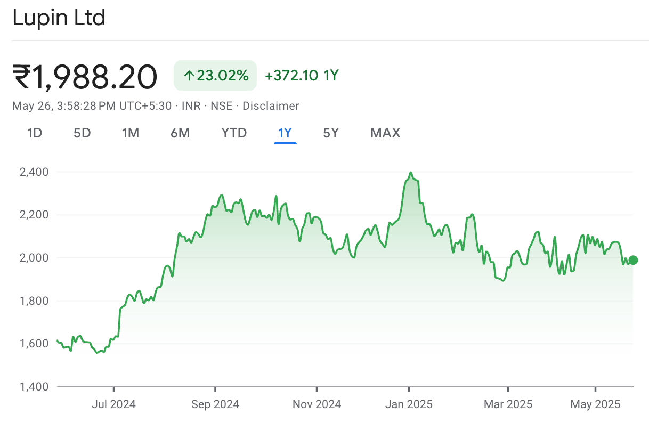Screen dimensions: 649x422
Task: Click the chart peak near Jan 2025
Action: click(x=410, y=173)
